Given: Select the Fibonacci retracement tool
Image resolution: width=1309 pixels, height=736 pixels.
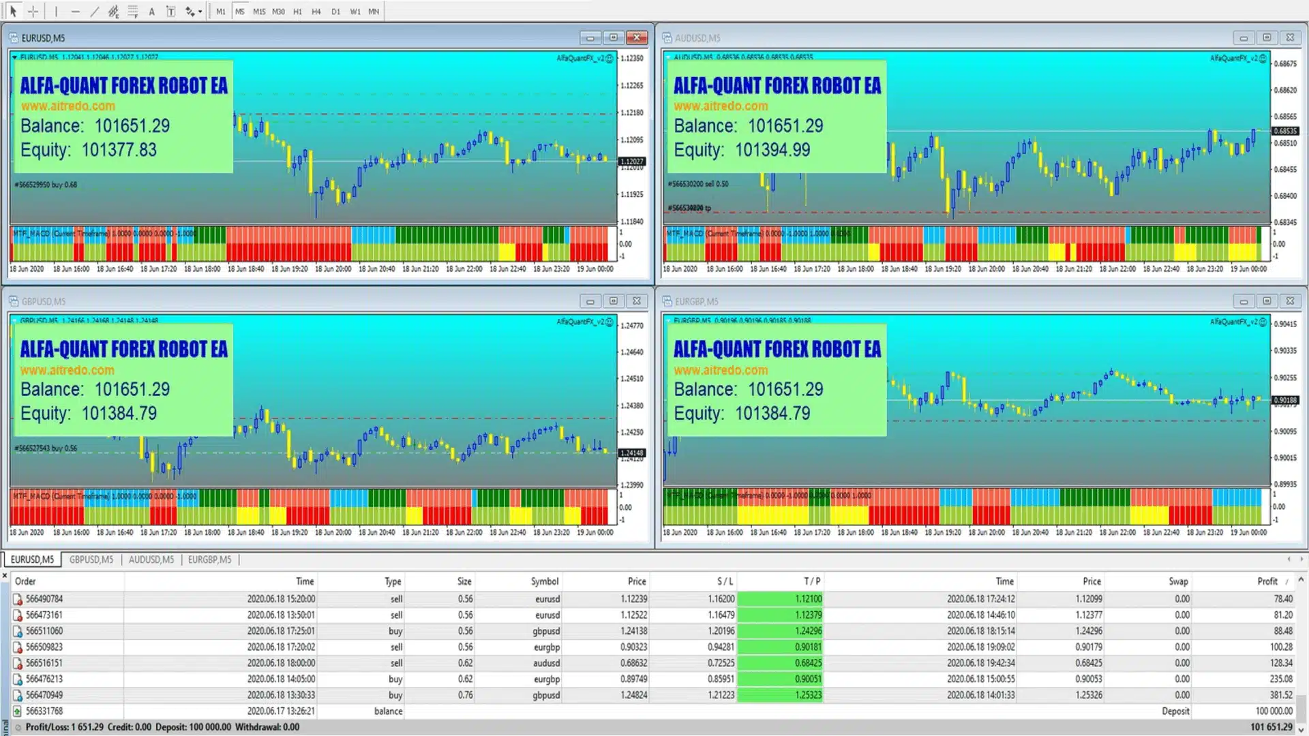Looking at the screenshot, I should [132, 11].
